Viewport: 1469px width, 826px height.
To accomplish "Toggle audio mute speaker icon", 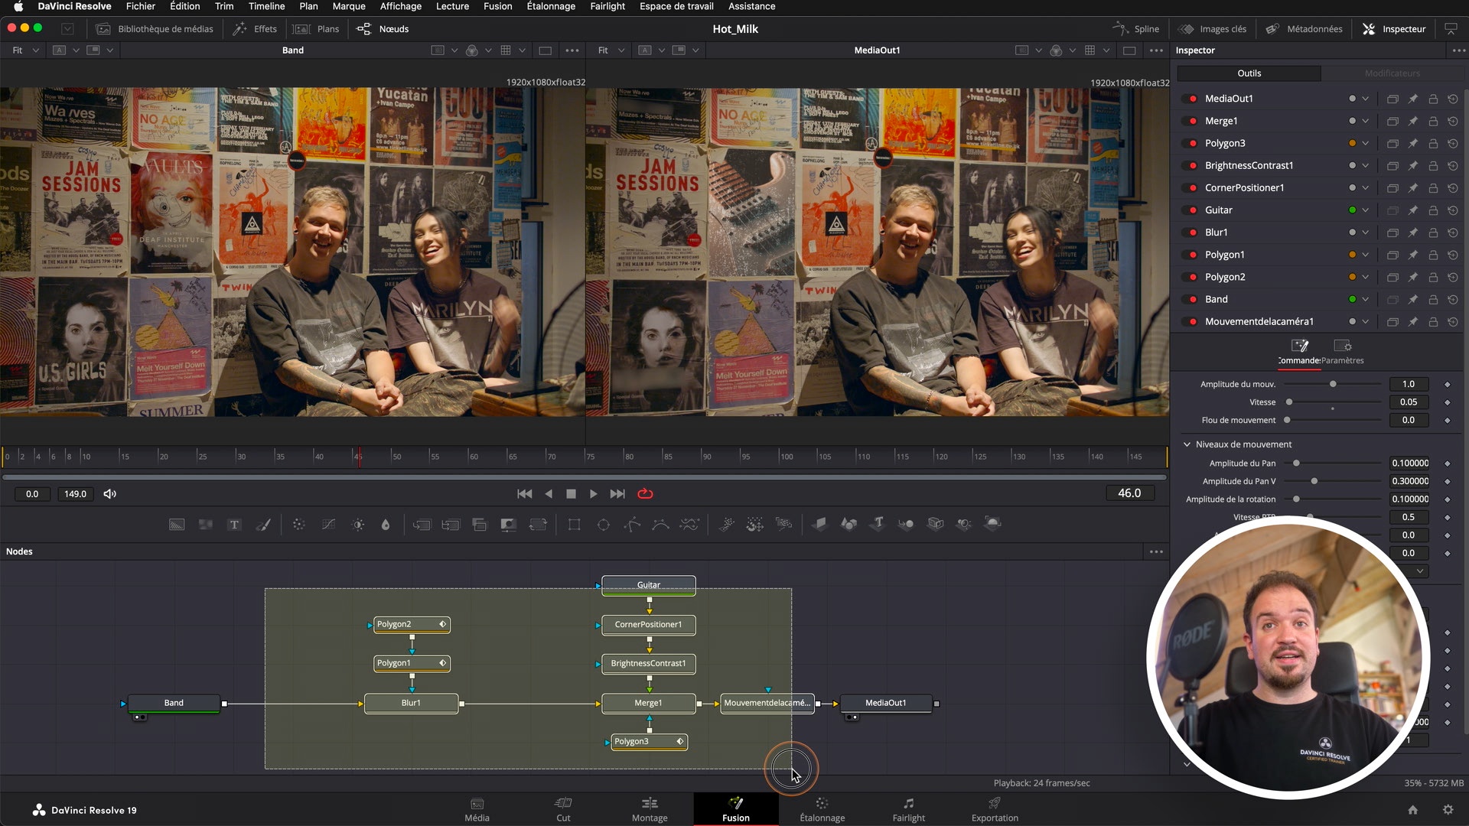I will (x=110, y=494).
